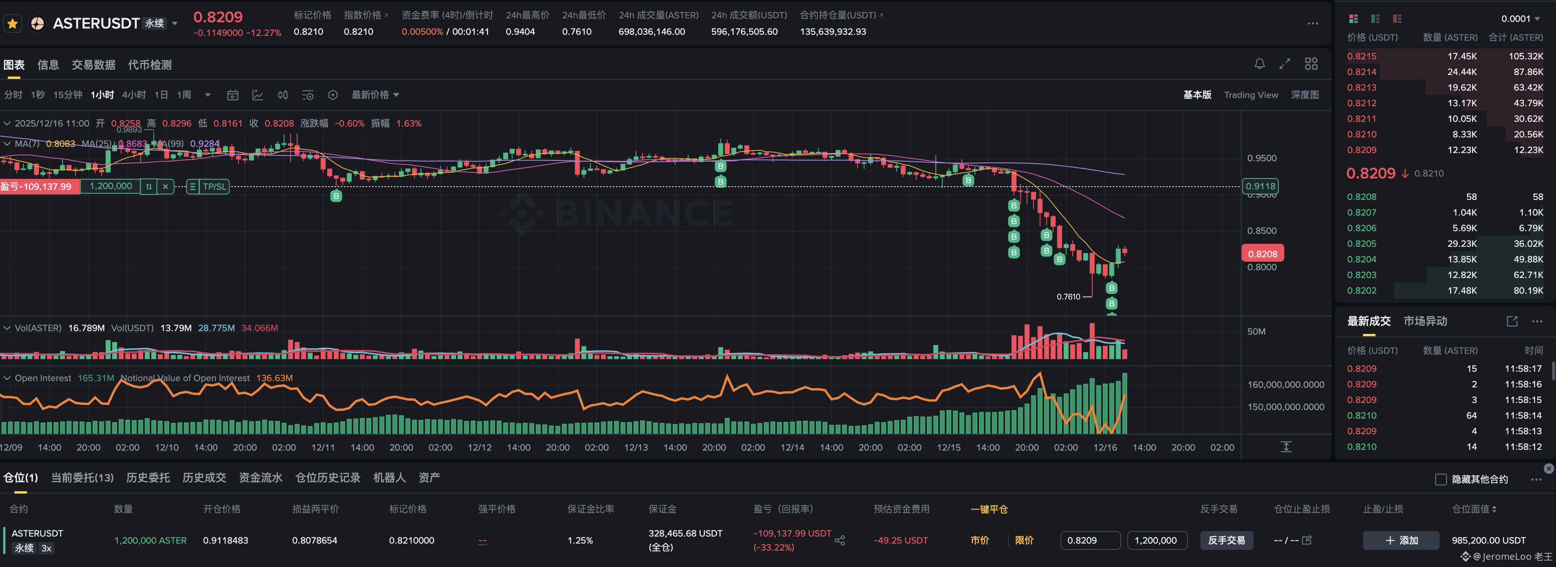Switch chart to Trading View mode
1556x567 pixels.
pyautogui.click(x=1251, y=95)
